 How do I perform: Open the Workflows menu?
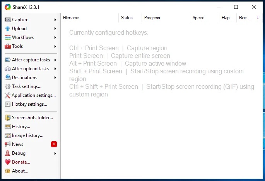(x=31, y=37)
